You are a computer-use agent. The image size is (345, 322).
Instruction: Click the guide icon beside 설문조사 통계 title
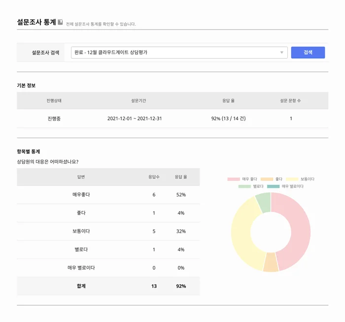coord(60,22)
